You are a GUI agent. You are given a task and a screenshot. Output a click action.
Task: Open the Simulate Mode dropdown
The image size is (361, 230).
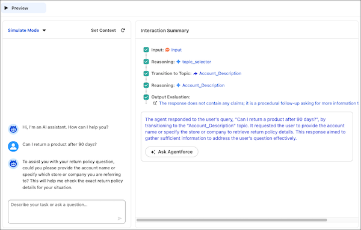click(x=27, y=31)
